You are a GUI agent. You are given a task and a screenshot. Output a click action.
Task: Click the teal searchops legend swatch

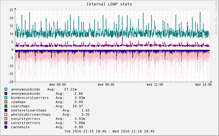[x=6, y=106]
